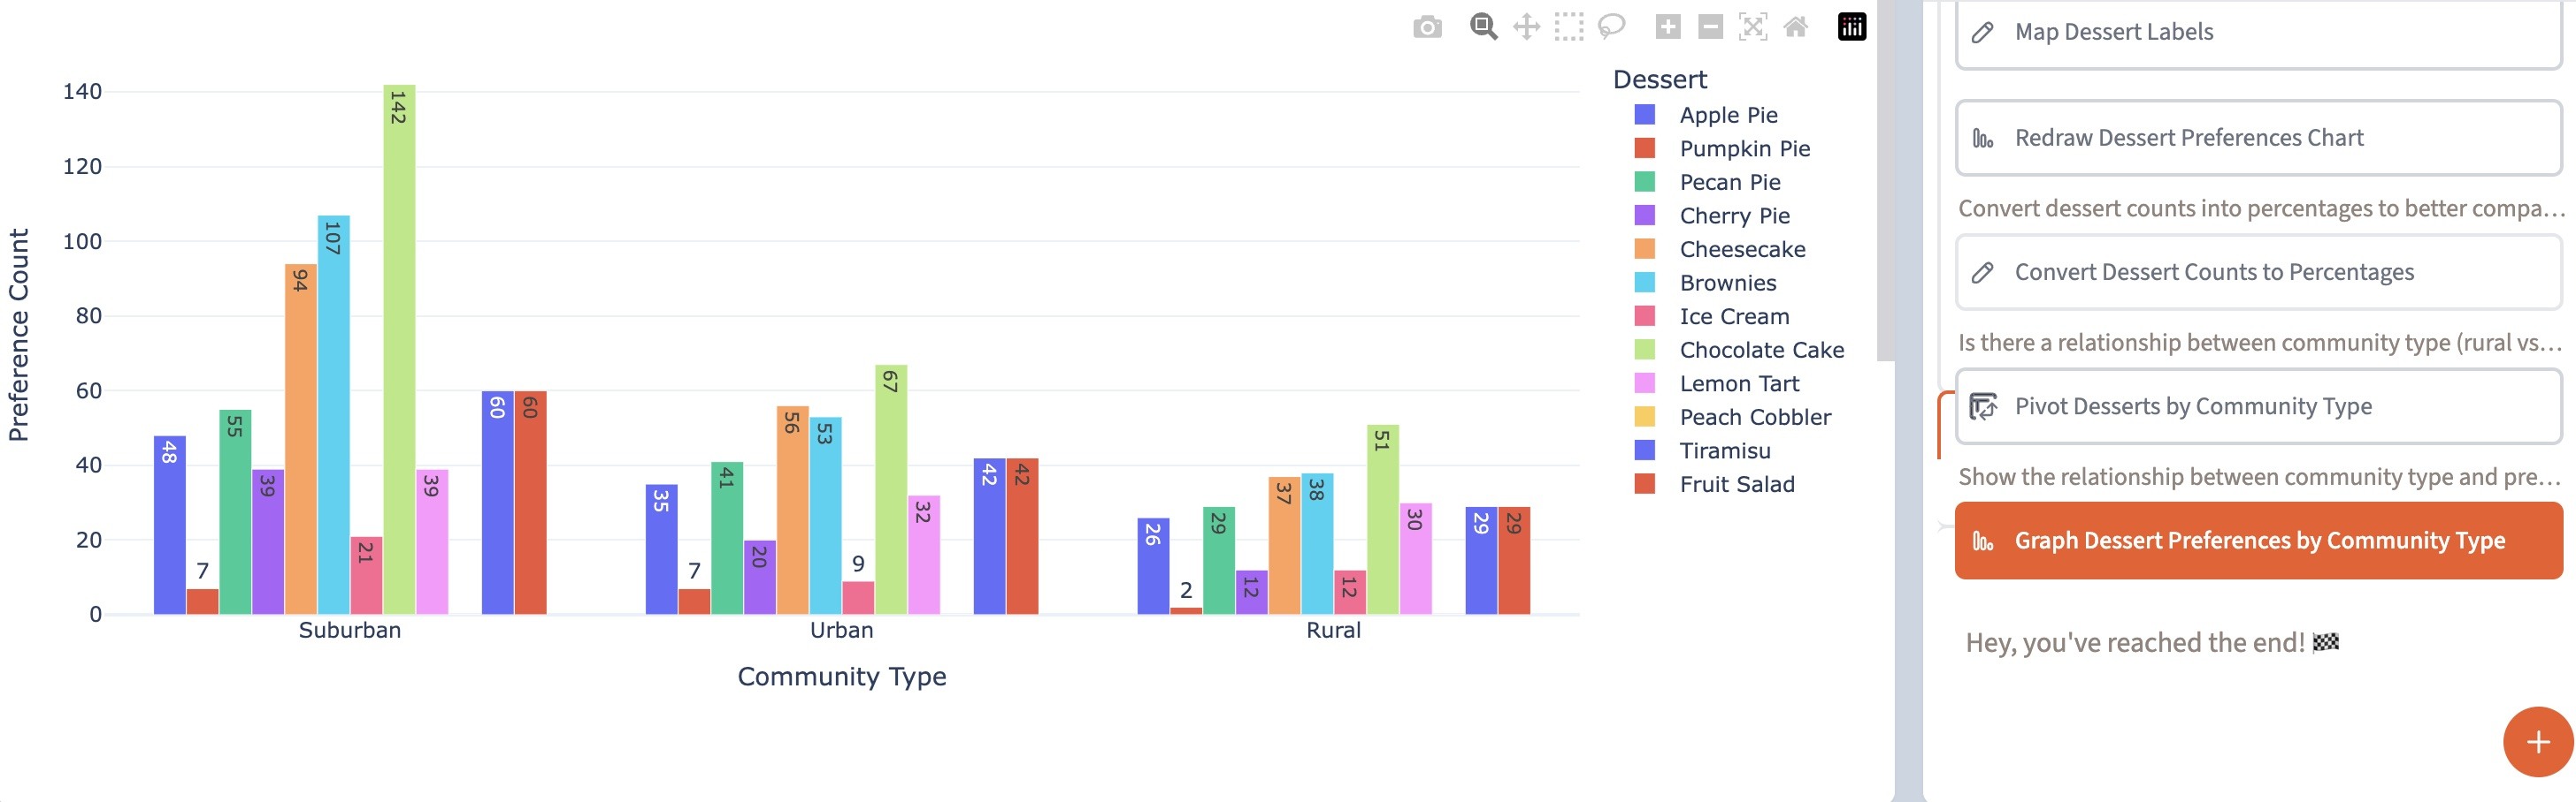
Task: Activate the Pan tool in the chart modebar
Action: (x=1526, y=27)
